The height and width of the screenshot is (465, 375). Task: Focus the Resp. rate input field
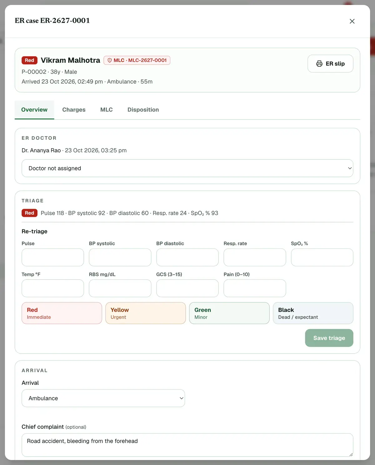click(x=255, y=257)
